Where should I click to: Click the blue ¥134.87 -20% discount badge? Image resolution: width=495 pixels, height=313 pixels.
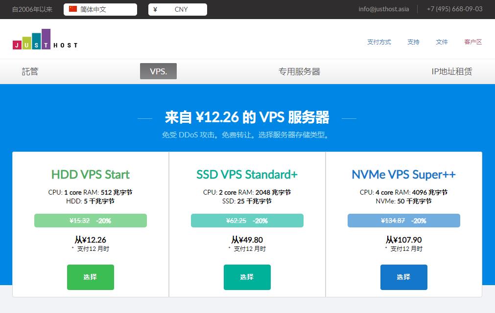pyautogui.click(x=404, y=221)
